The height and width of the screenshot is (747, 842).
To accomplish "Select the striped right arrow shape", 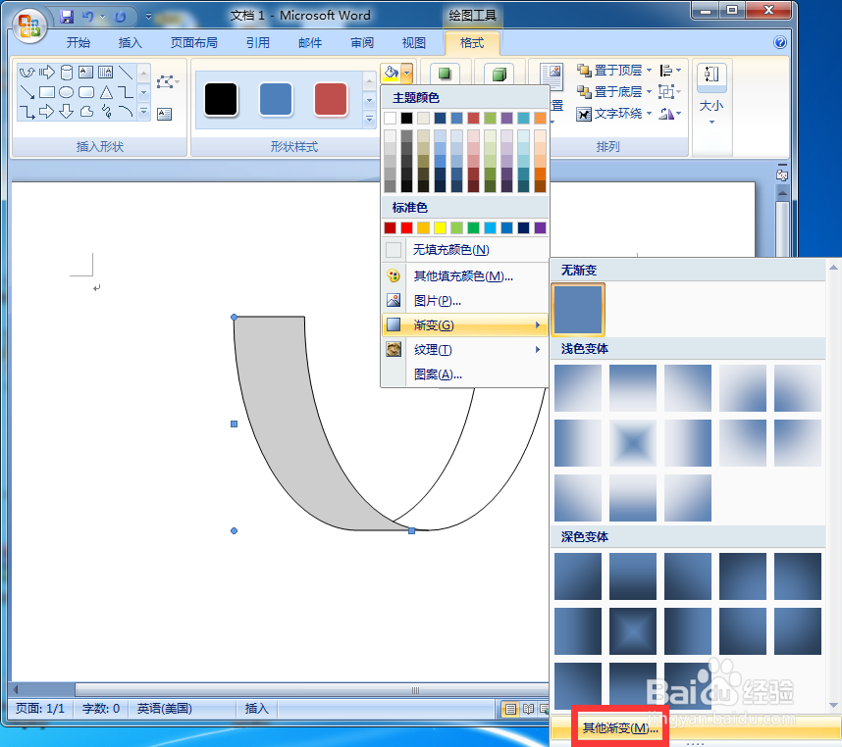I will click(47, 72).
